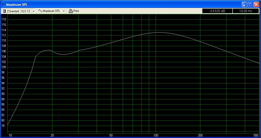This screenshot has height=138, width=261.
Task: Click the 78 dB y-axis label
Action: coord(4,126)
